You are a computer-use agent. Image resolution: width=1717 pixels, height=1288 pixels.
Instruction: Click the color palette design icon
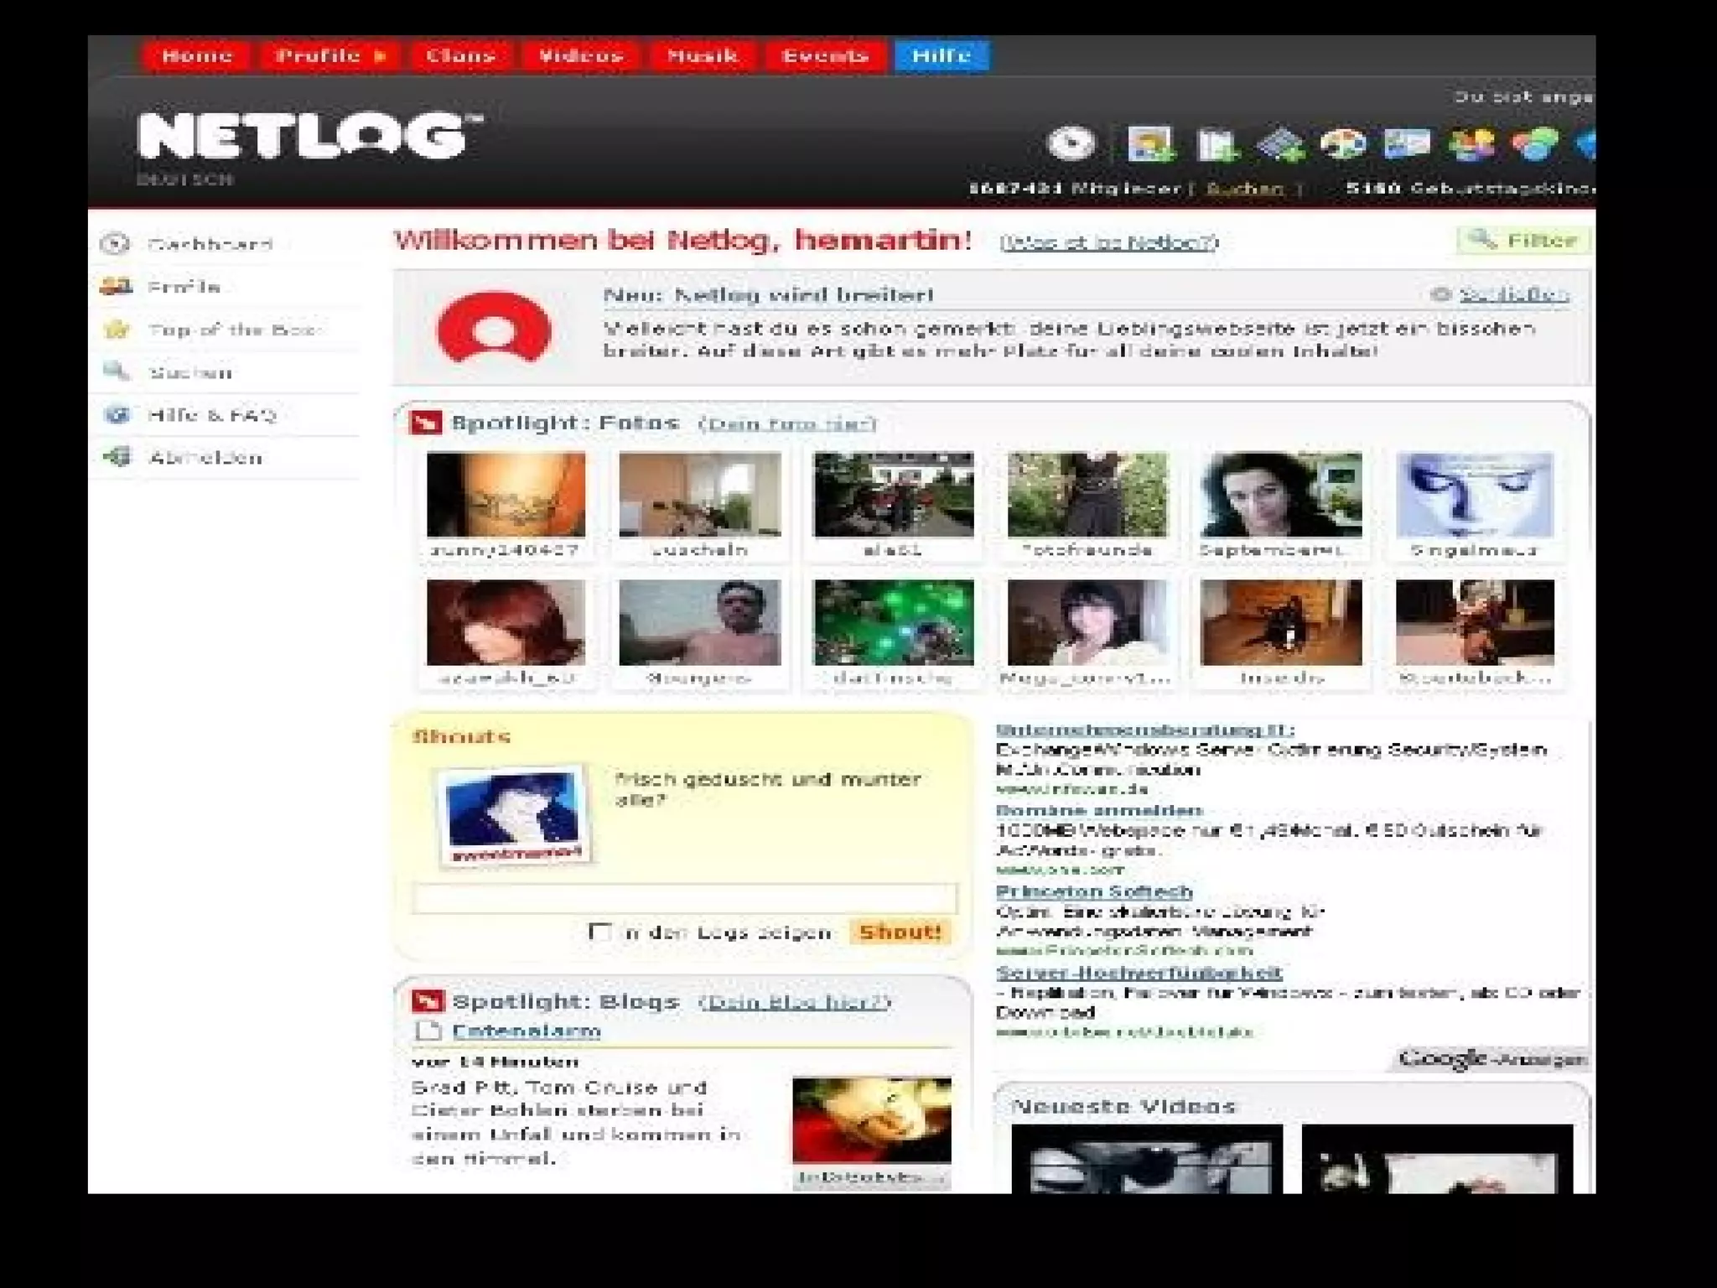(1343, 144)
